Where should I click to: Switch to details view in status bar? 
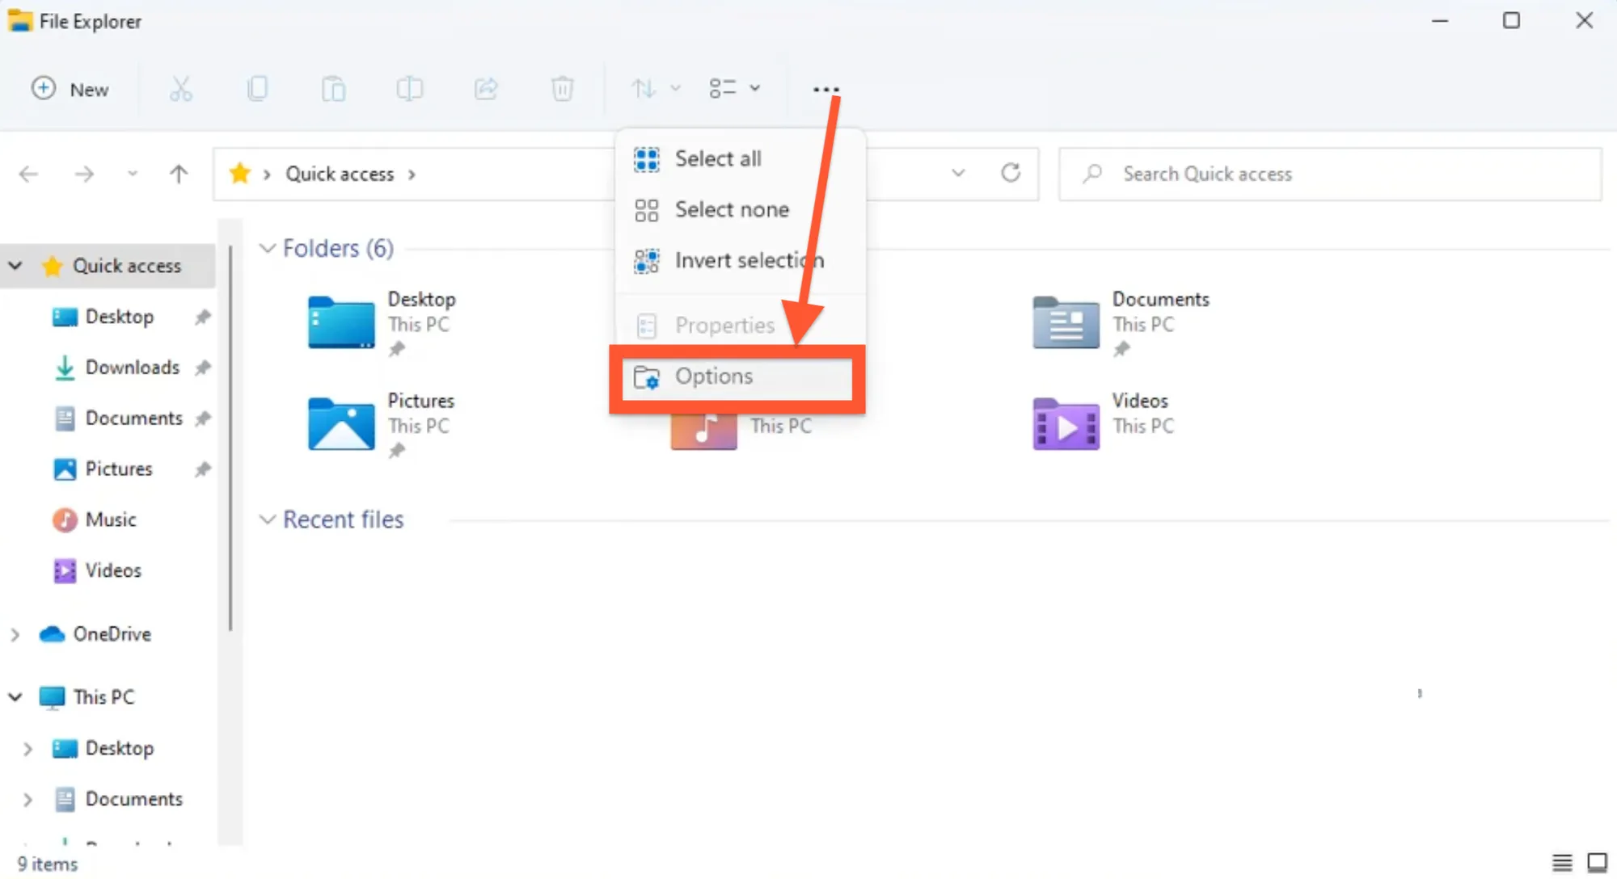tap(1562, 863)
